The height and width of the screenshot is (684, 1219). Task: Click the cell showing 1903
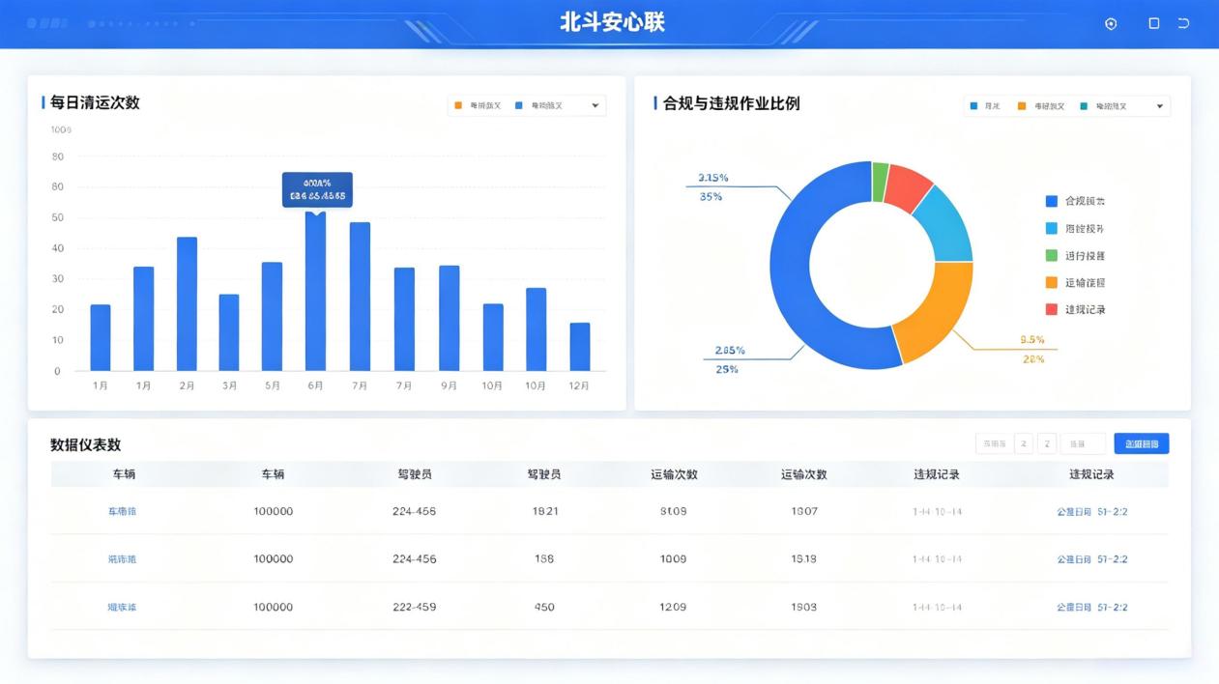[x=803, y=608]
